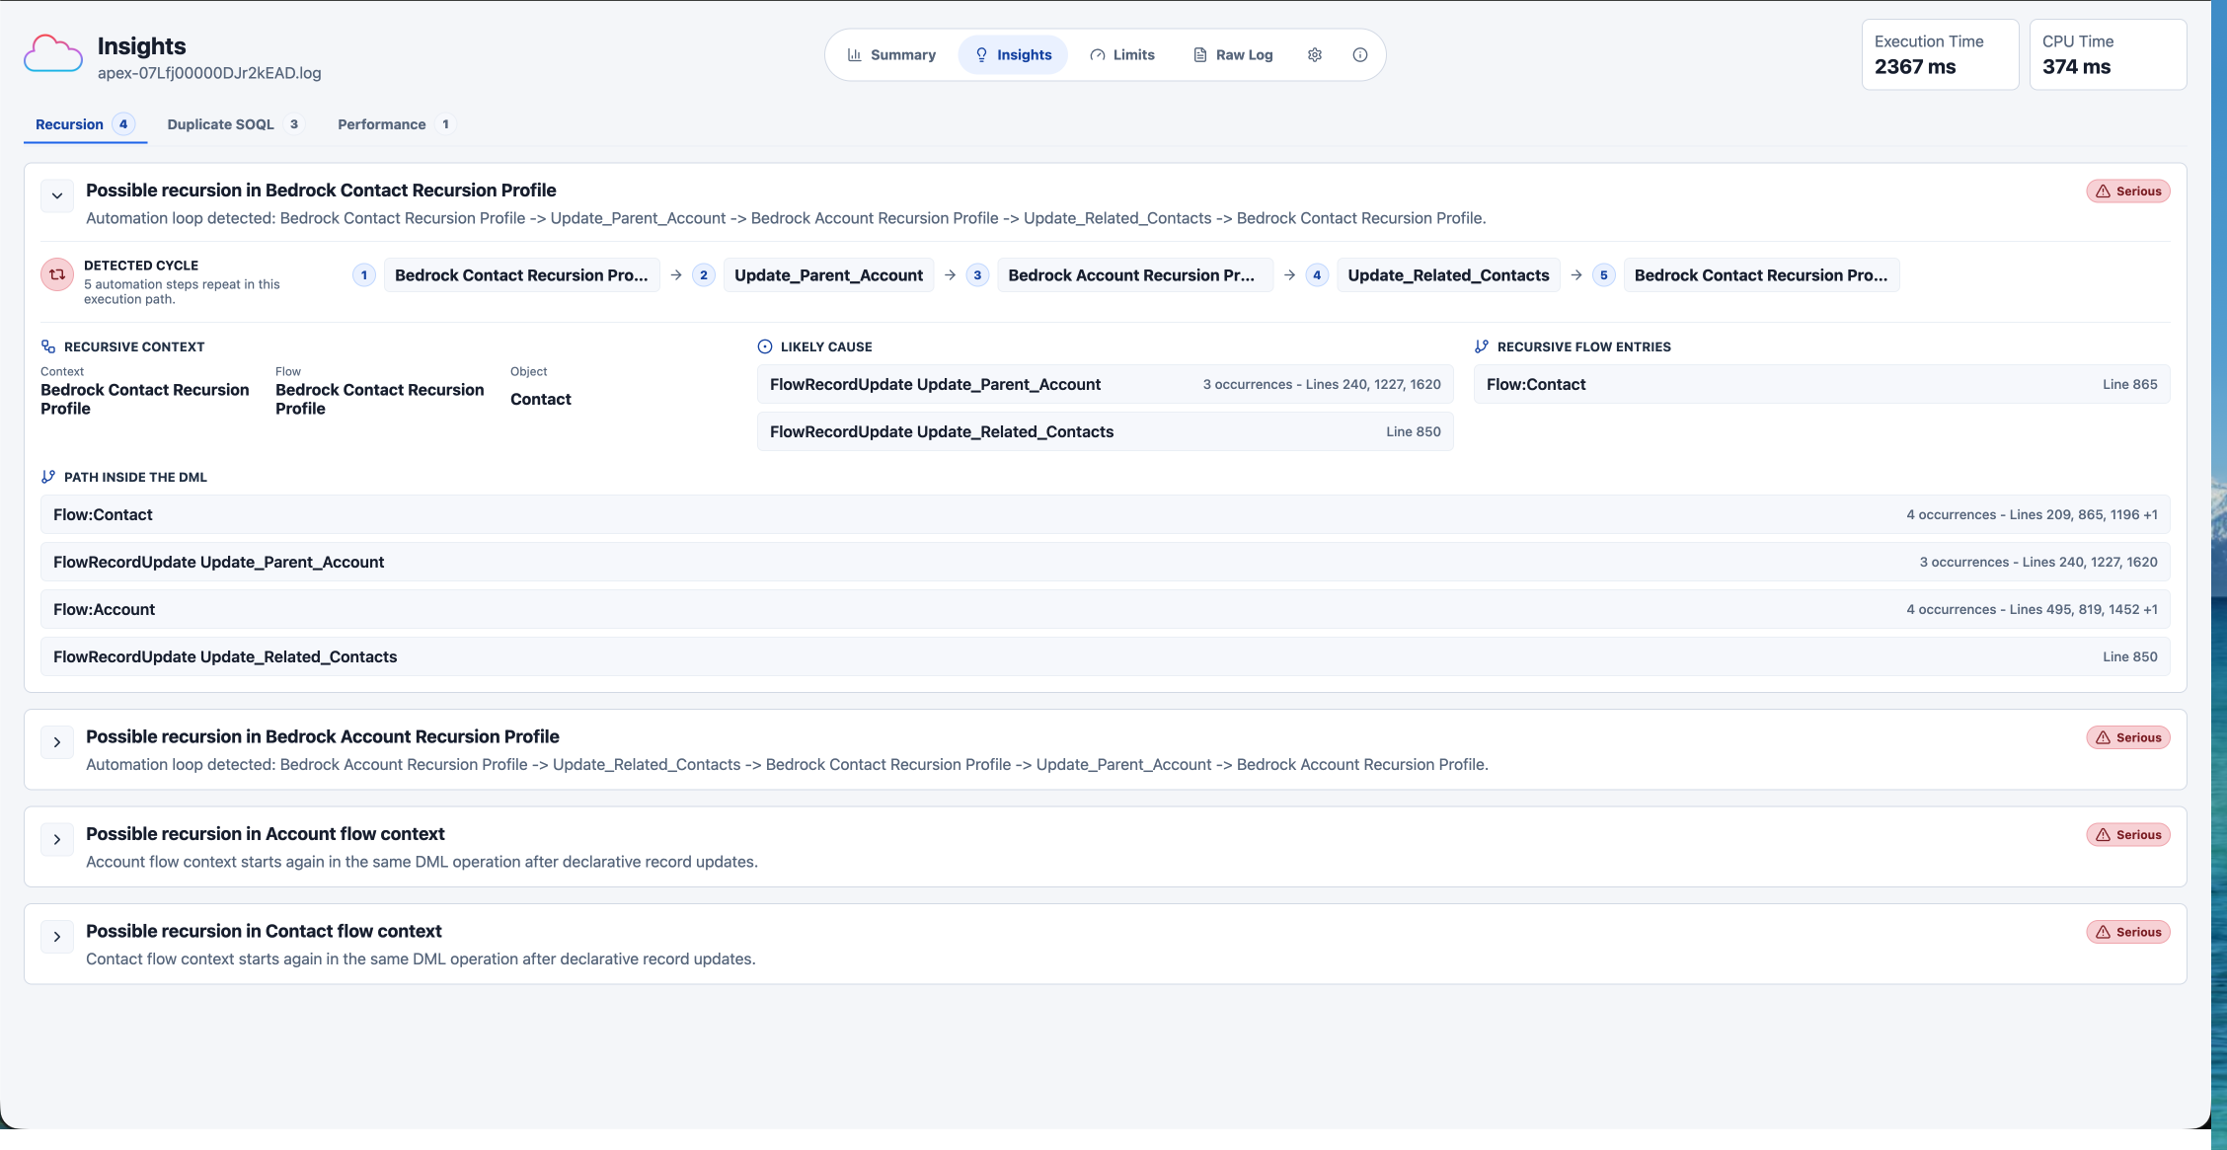Click '4 occurrences - Lines 495, 819, 1452 +1'
Screen dimensions: 2227x1150
point(2032,609)
